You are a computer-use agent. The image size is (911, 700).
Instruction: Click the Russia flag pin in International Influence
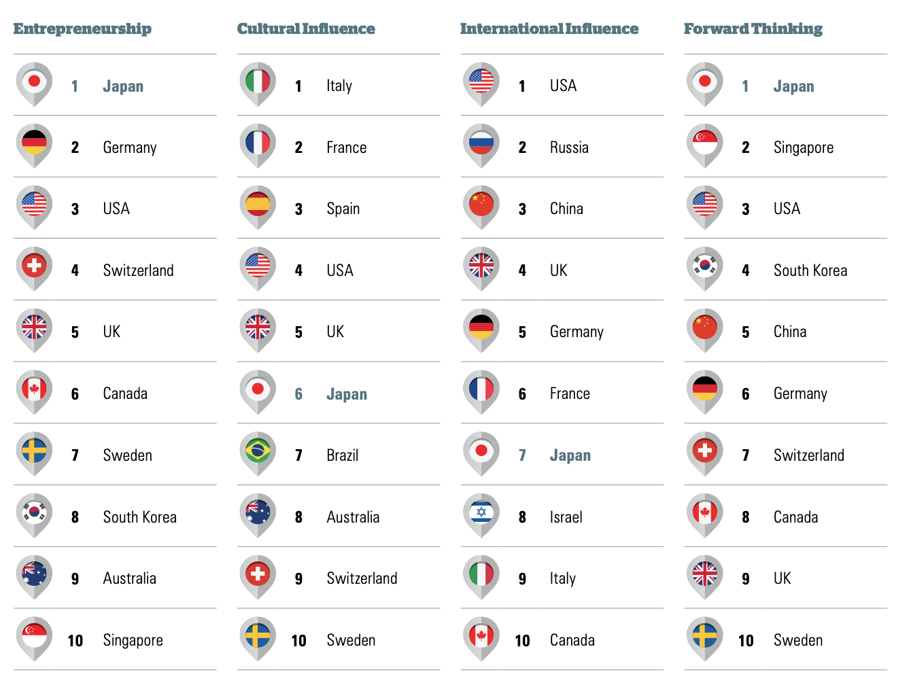pos(481,146)
